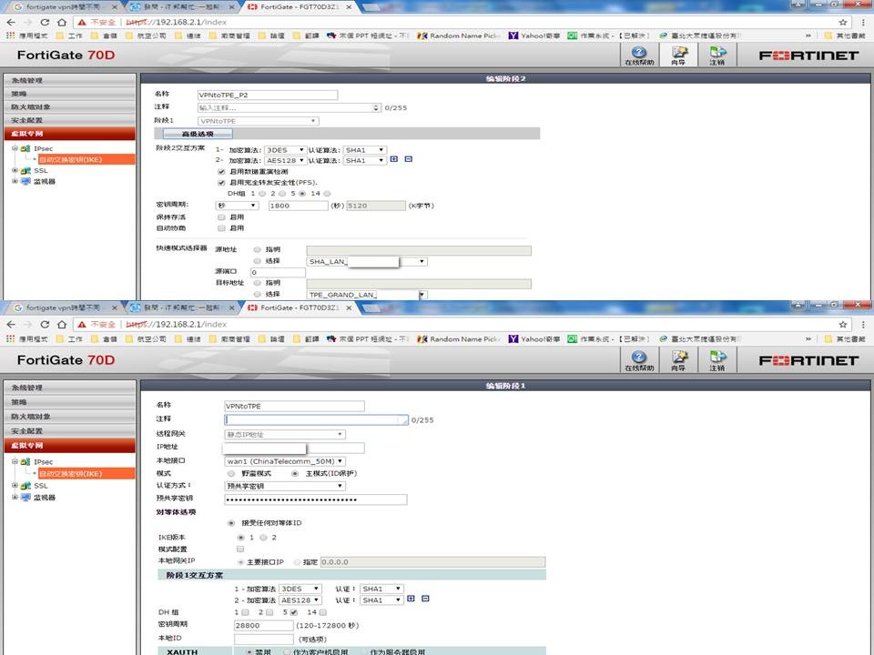The width and height of the screenshot is (874, 655).
Task: Expand the SSL tree node on Phase 1 page
Action: (15, 485)
